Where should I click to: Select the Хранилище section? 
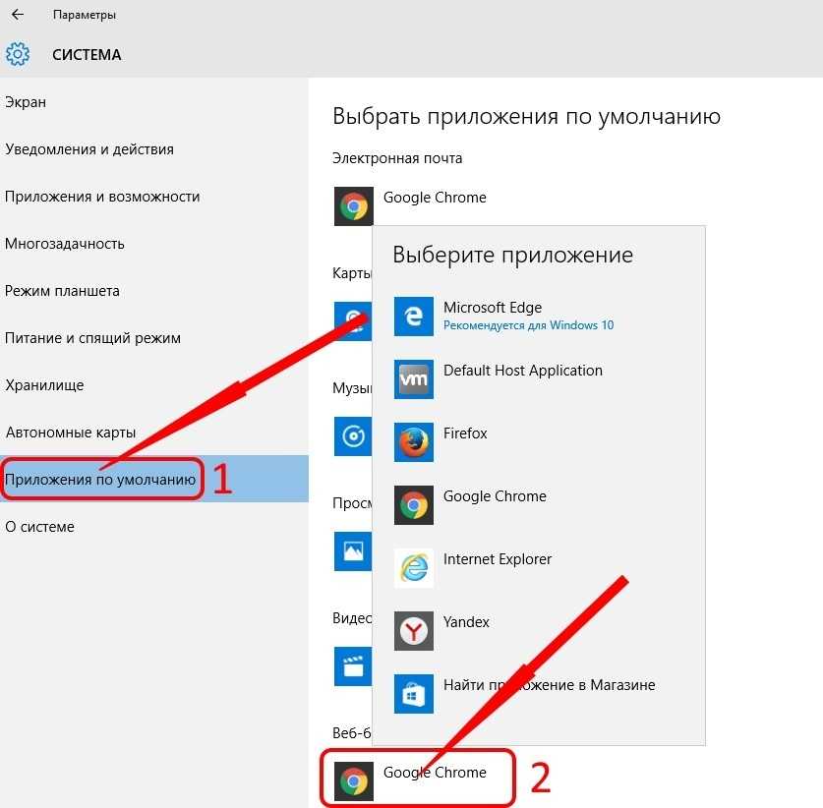click(x=154, y=385)
